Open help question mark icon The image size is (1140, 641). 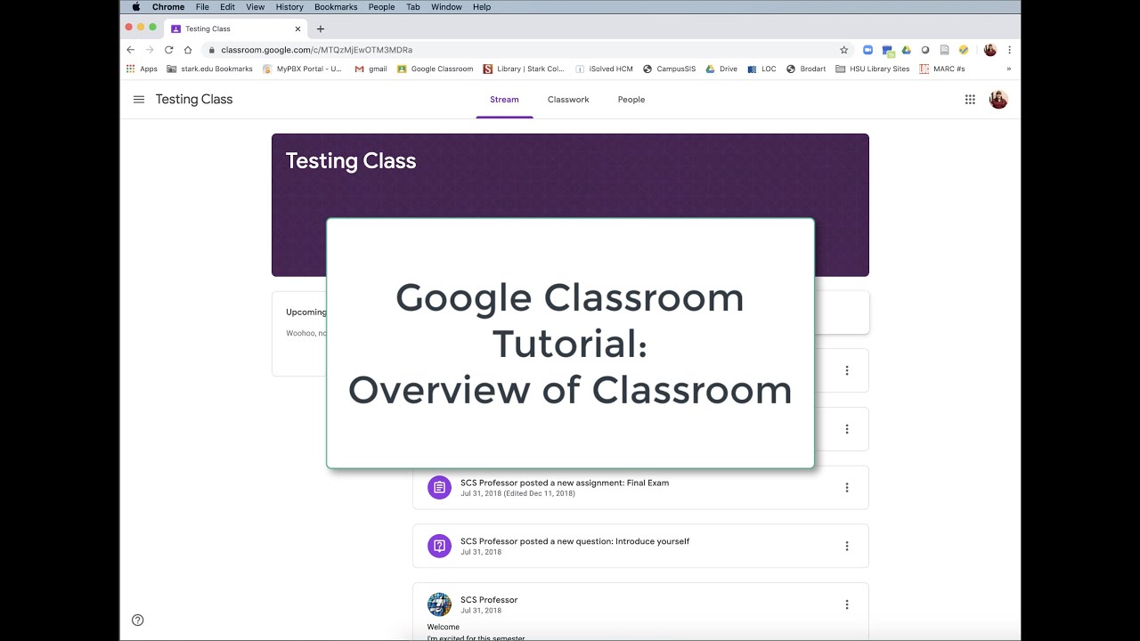coord(137,620)
